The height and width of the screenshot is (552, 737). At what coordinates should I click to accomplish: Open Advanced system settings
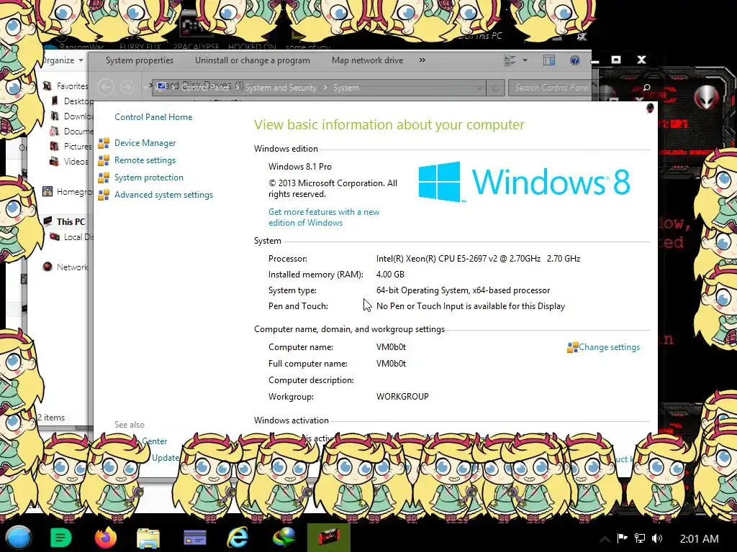tap(163, 195)
